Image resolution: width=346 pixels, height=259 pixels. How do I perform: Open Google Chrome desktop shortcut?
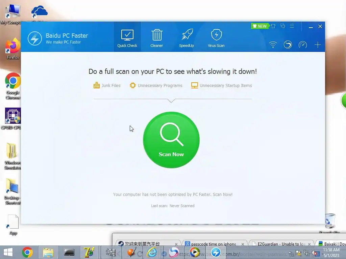coord(13,86)
